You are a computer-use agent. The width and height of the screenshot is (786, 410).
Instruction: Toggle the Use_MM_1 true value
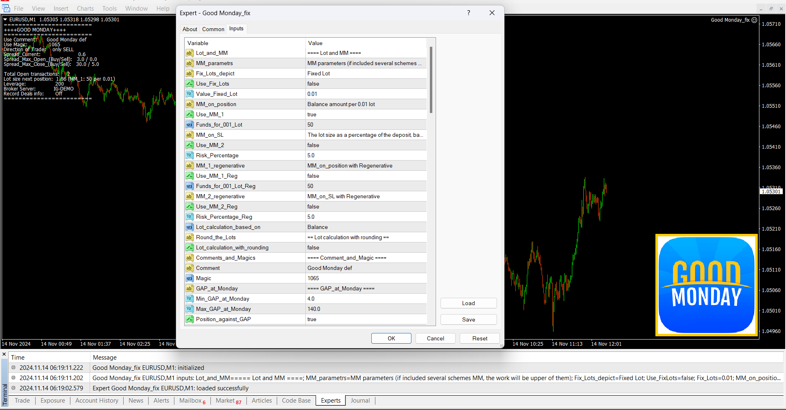366,114
